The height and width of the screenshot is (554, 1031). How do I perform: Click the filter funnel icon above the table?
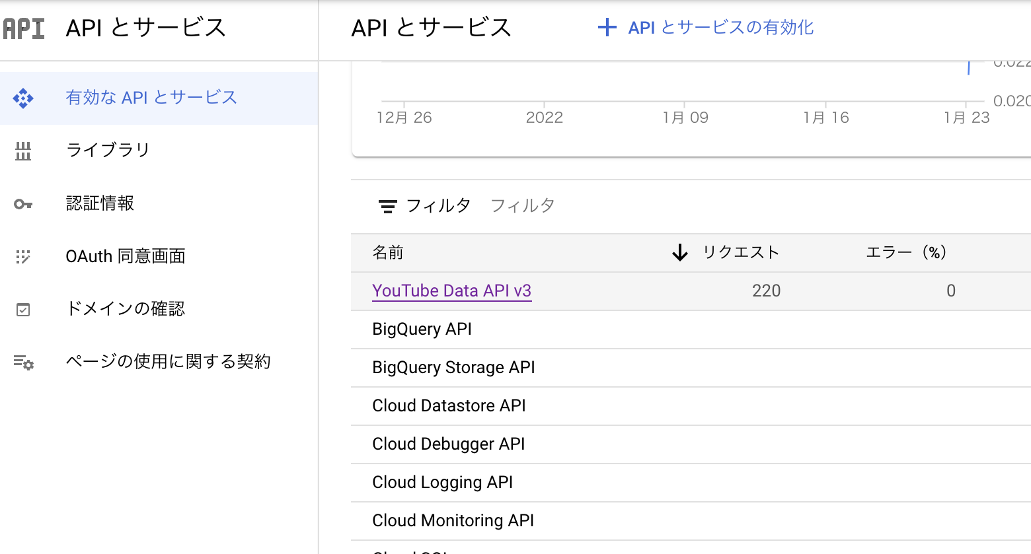pyautogui.click(x=389, y=206)
